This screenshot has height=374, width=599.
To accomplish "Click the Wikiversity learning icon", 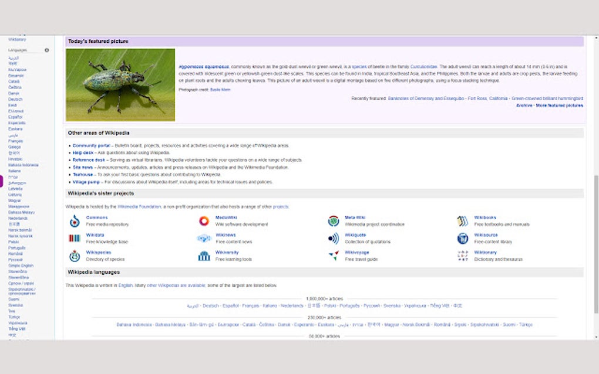I will pos(204,256).
